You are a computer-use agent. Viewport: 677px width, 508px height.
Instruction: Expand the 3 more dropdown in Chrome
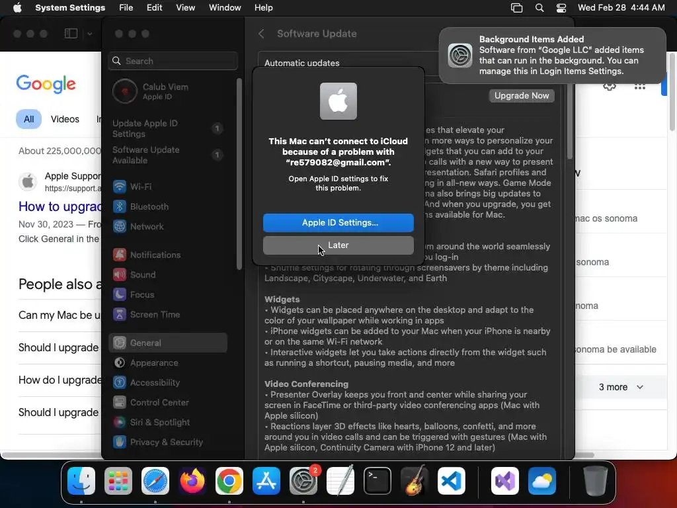(x=621, y=388)
